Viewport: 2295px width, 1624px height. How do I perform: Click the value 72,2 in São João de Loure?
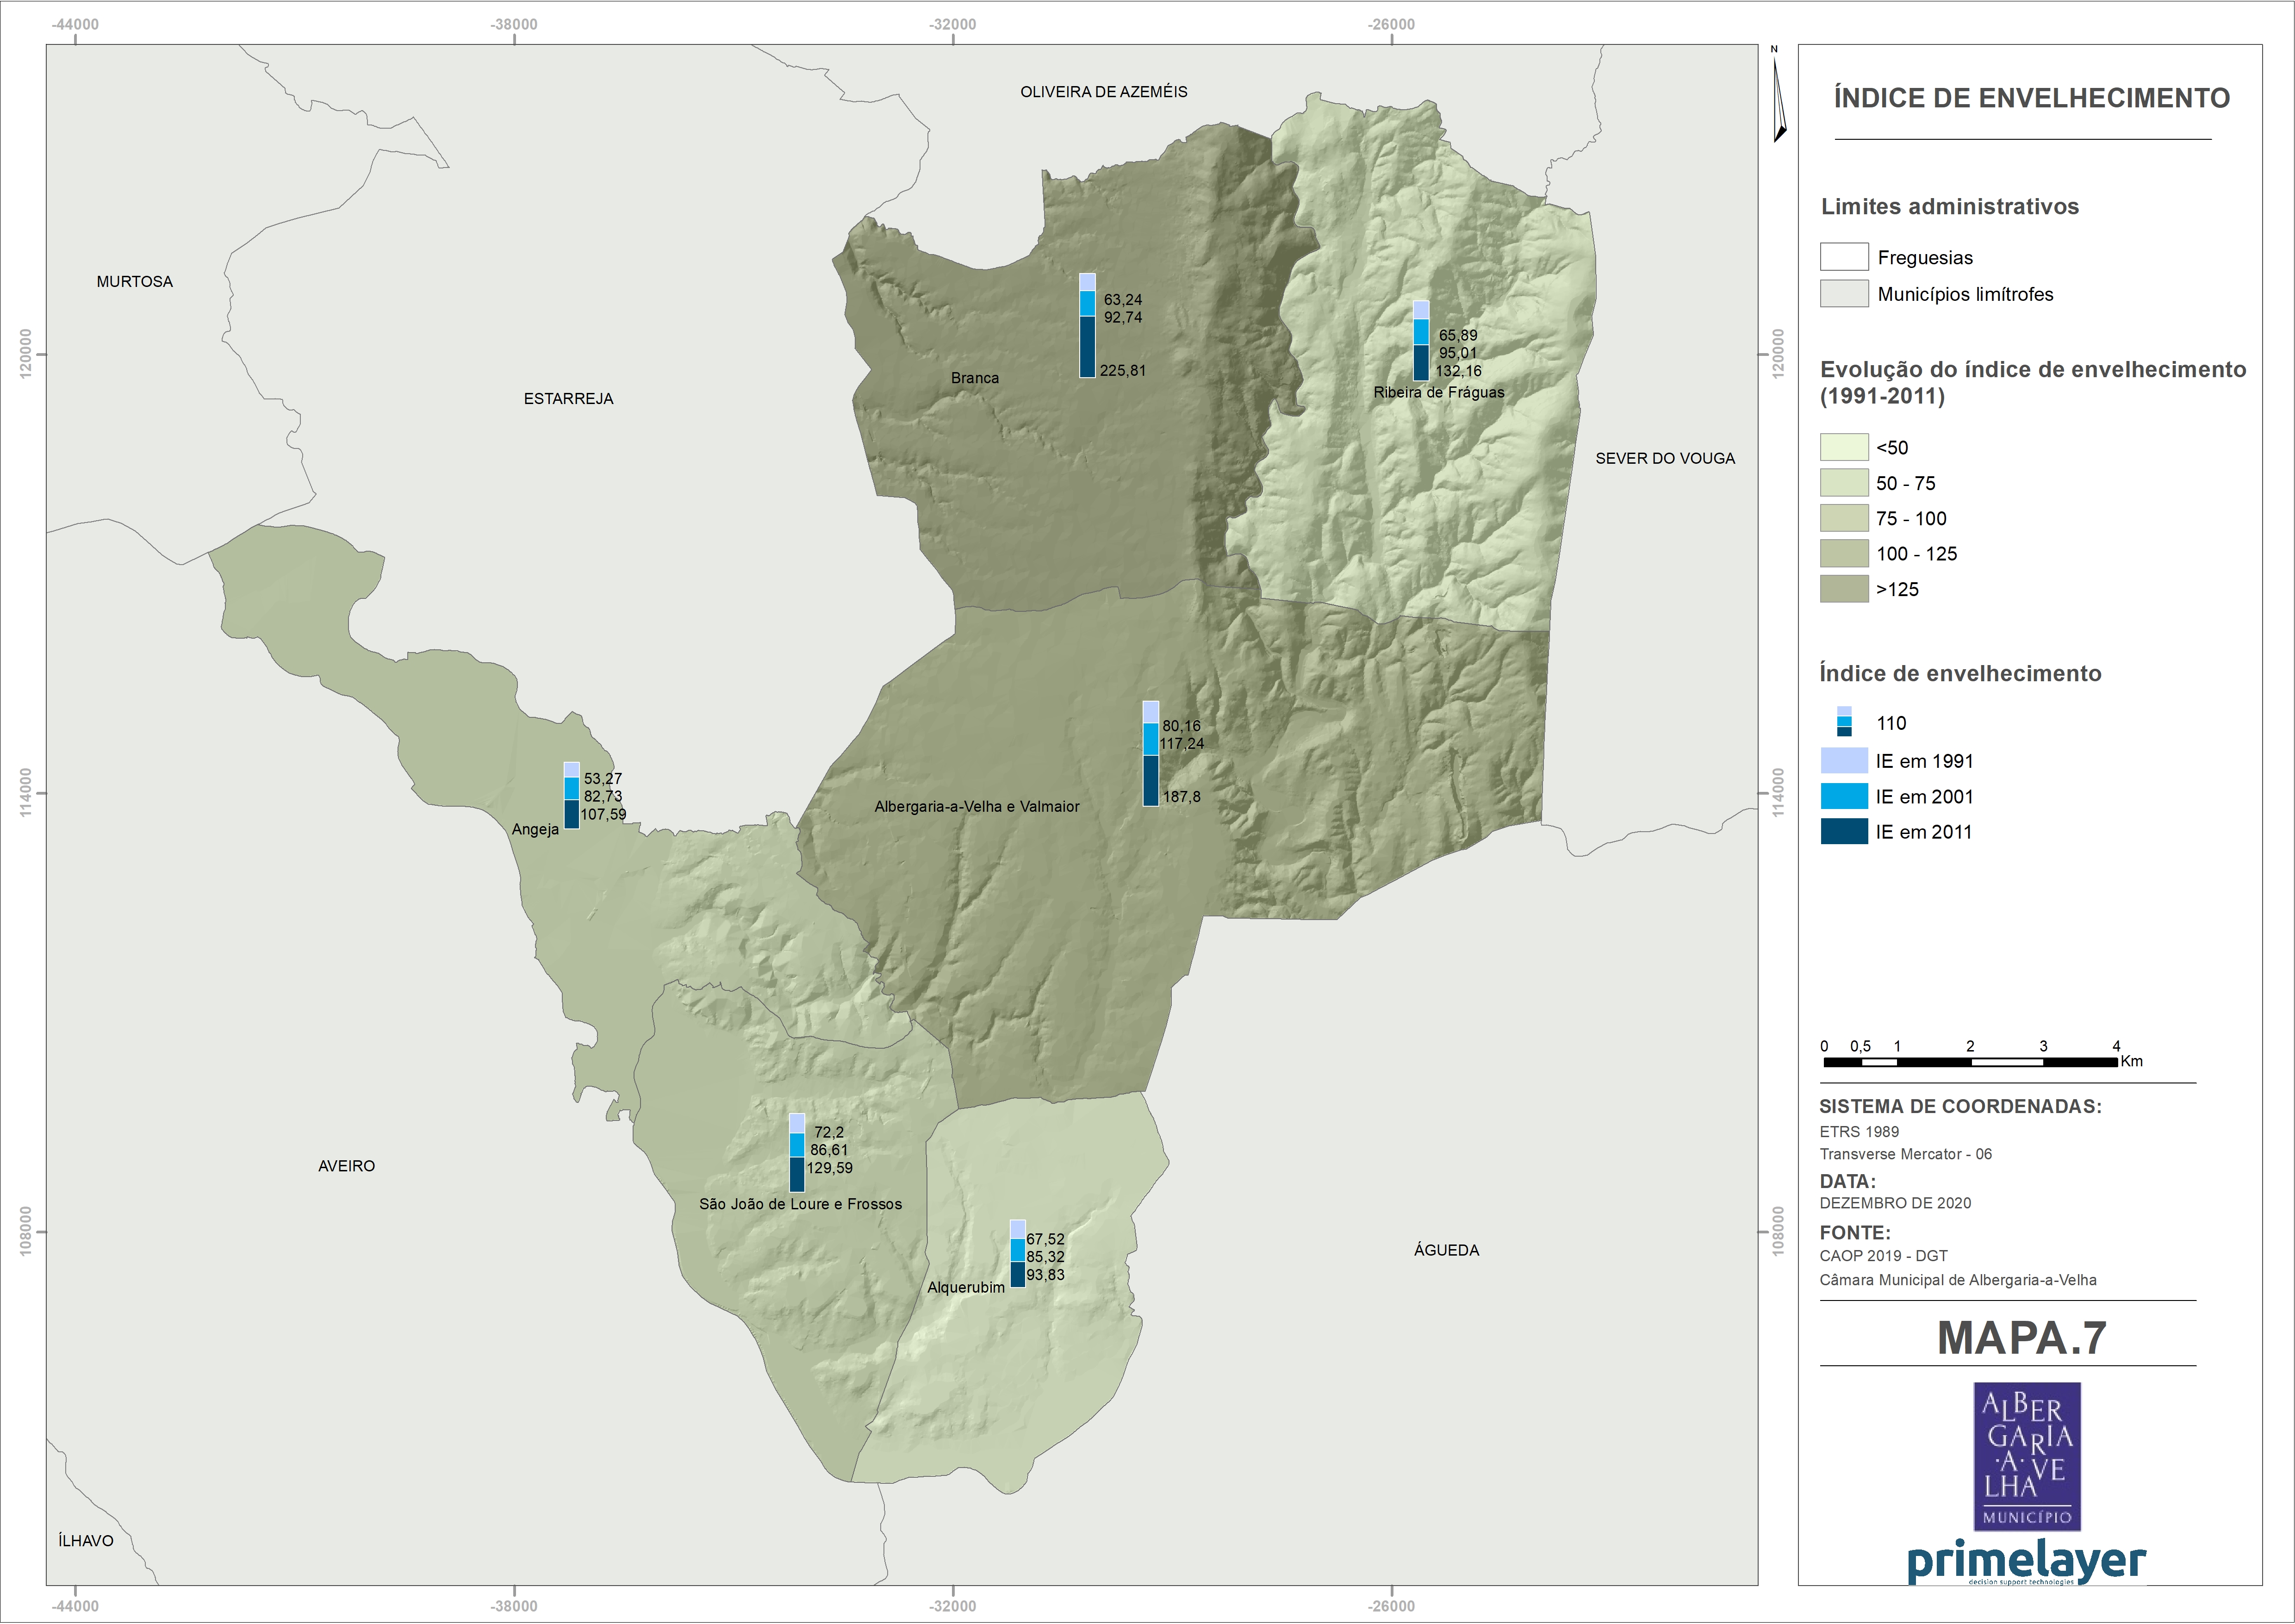(829, 1133)
